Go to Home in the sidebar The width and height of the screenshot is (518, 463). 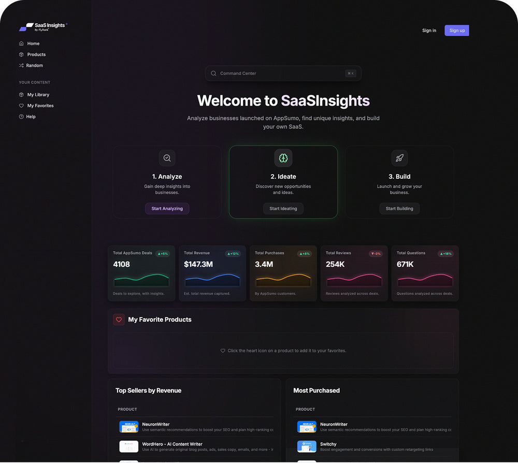click(33, 44)
